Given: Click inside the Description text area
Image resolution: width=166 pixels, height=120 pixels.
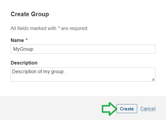Looking at the screenshot, I should pos(83,74).
